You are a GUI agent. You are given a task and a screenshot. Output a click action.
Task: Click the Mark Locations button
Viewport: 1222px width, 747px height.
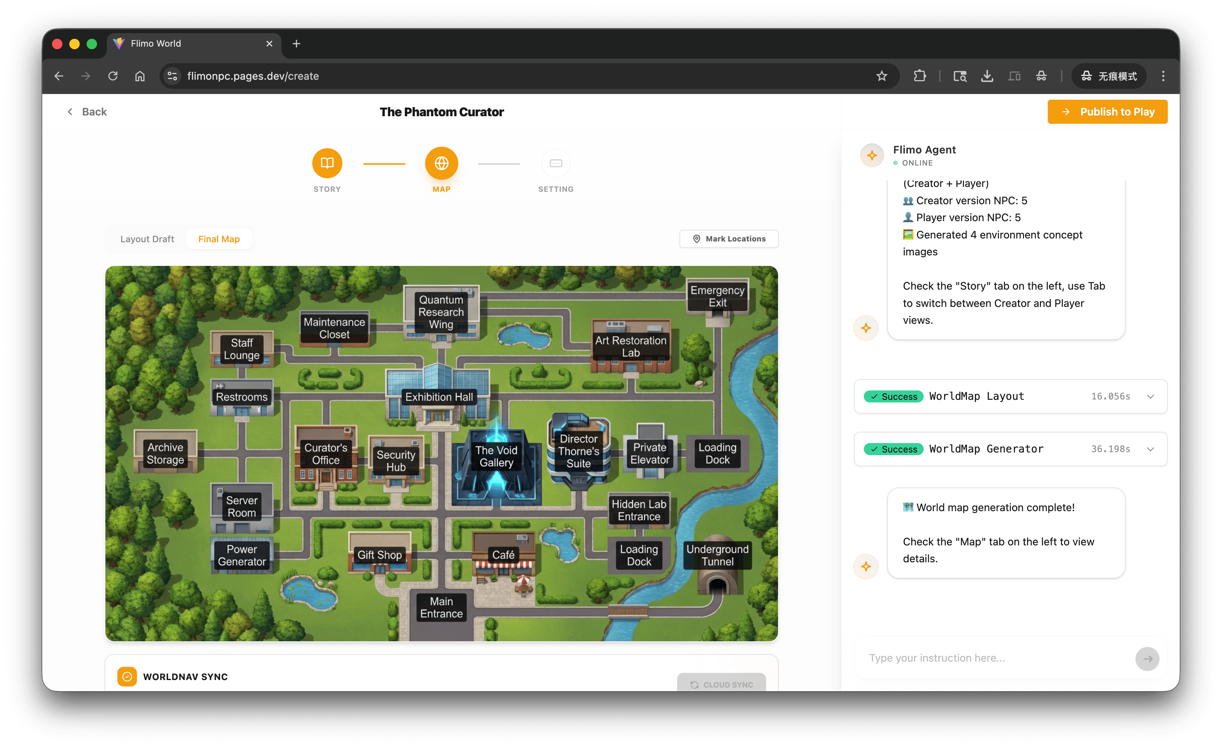click(x=728, y=239)
